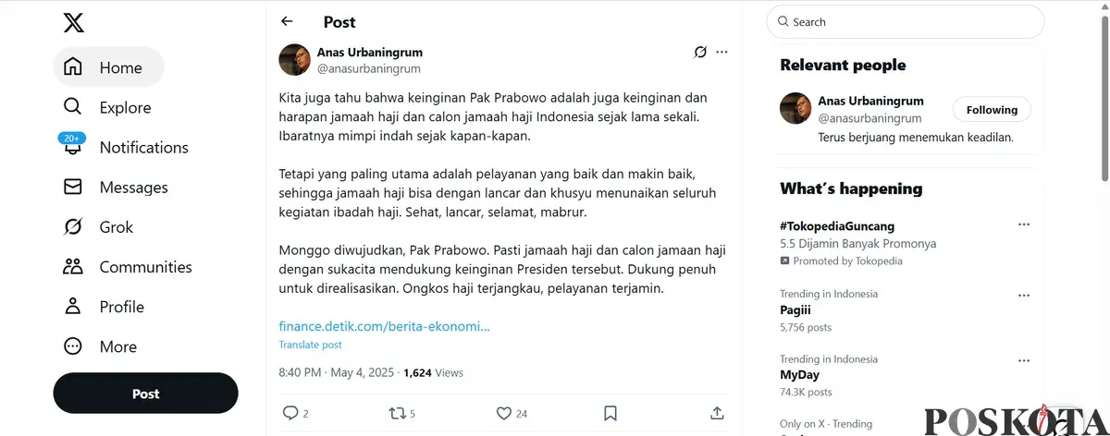The image size is (1110, 436).
Task: Open the post's three-dot more menu
Action: click(x=722, y=52)
